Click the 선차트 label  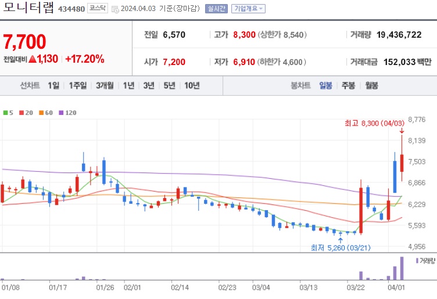tap(30, 85)
